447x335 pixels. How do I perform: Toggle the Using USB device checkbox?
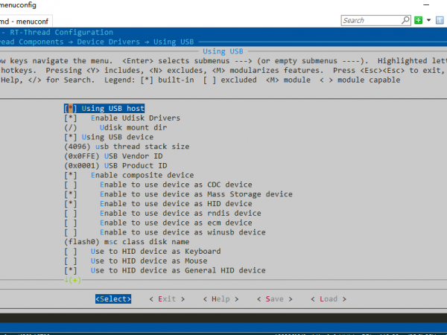(x=70, y=138)
